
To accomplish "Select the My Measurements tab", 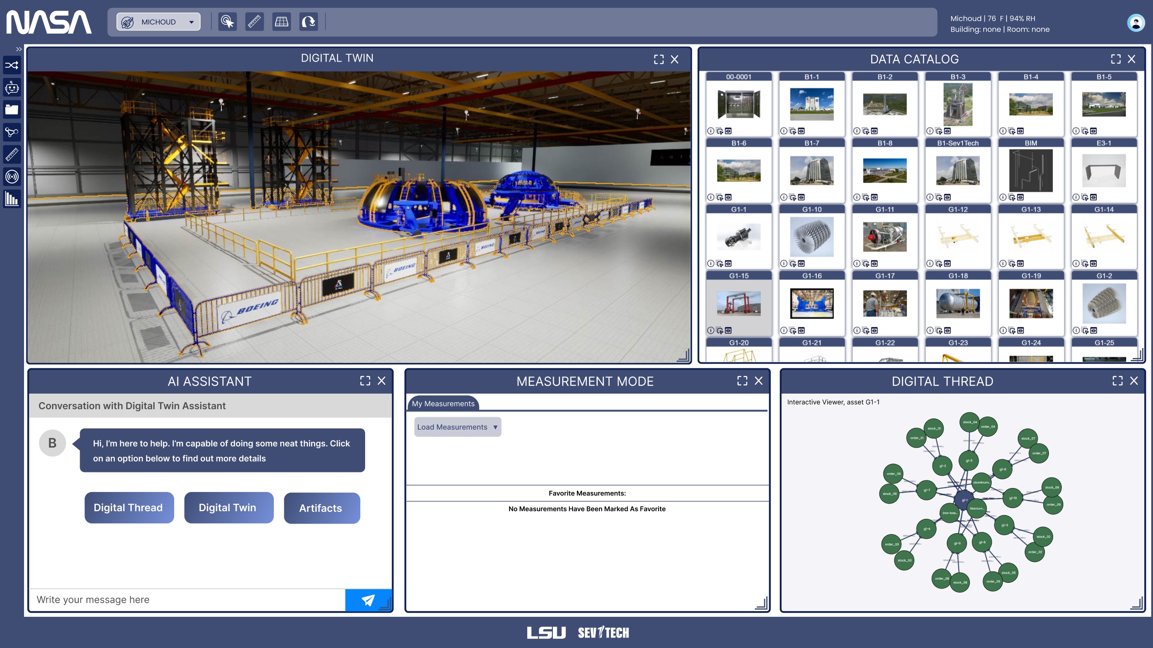I will 443,403.
